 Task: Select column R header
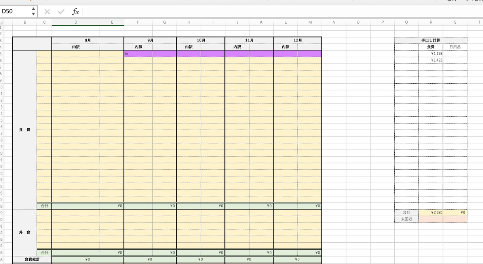431,22
